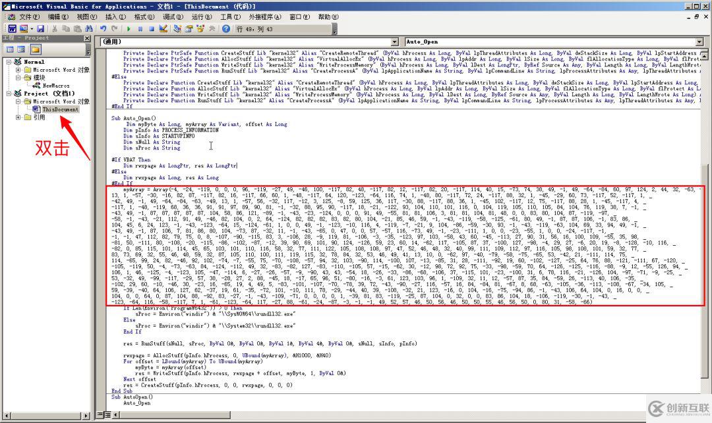Open the Object Browser toolbar icon

(x=200, y=28)
